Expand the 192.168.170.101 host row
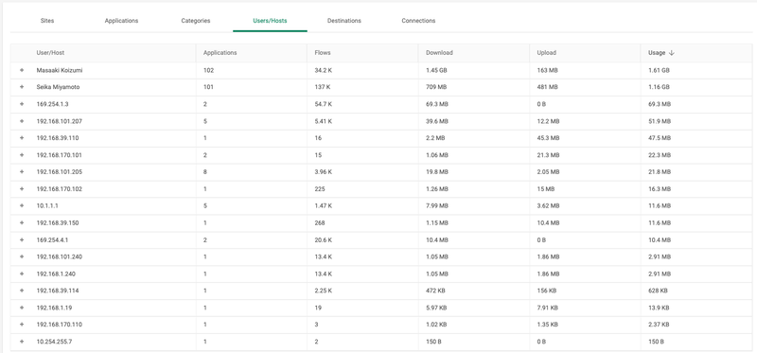This screenshot has width=757, height=353. point(22,155)
